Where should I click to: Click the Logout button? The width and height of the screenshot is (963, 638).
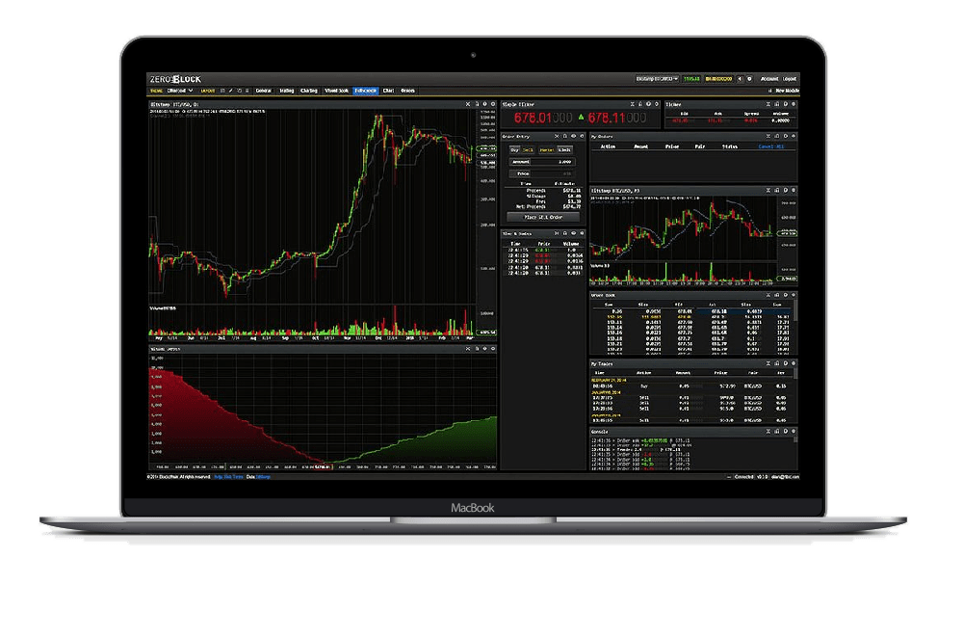790,79
